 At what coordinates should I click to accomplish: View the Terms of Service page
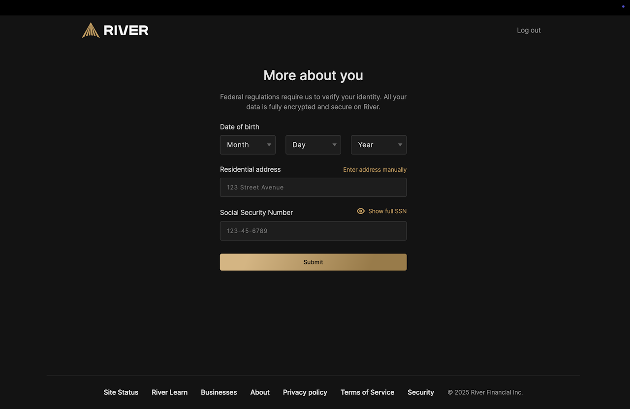pyautogui.click(x=367, y=392)
